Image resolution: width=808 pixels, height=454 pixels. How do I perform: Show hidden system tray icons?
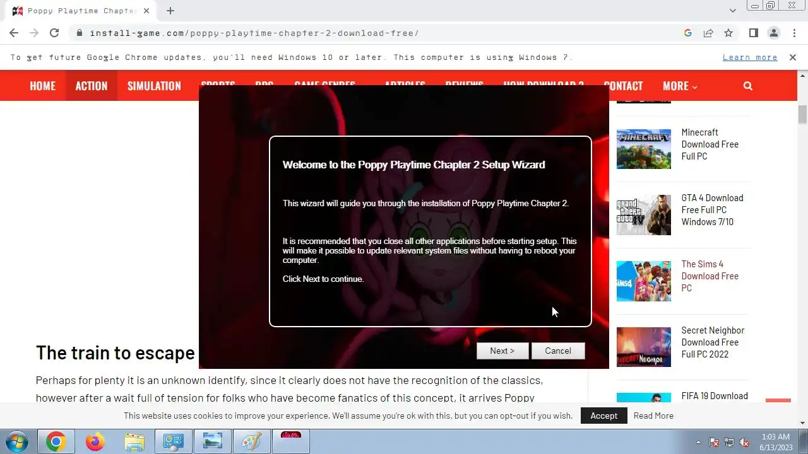pyautogui.click(x=698, y=442)
